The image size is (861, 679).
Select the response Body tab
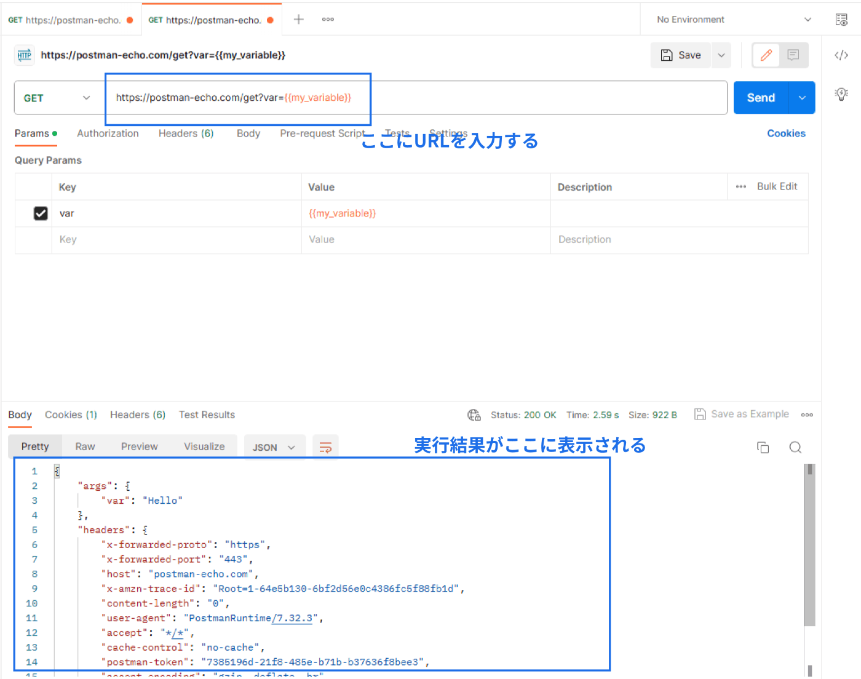tap(20, 415)
